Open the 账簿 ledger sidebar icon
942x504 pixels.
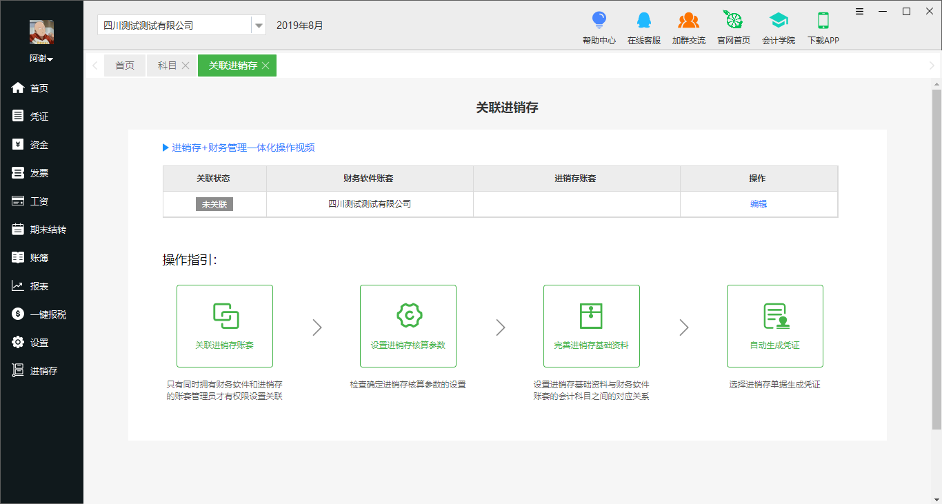18,258
